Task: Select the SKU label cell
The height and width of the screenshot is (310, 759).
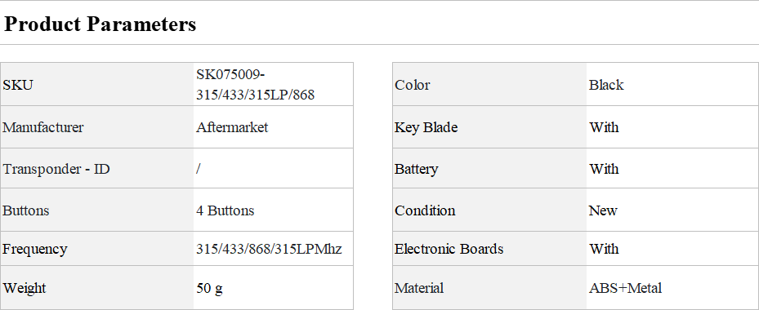Action: click(x=96, y=85)
